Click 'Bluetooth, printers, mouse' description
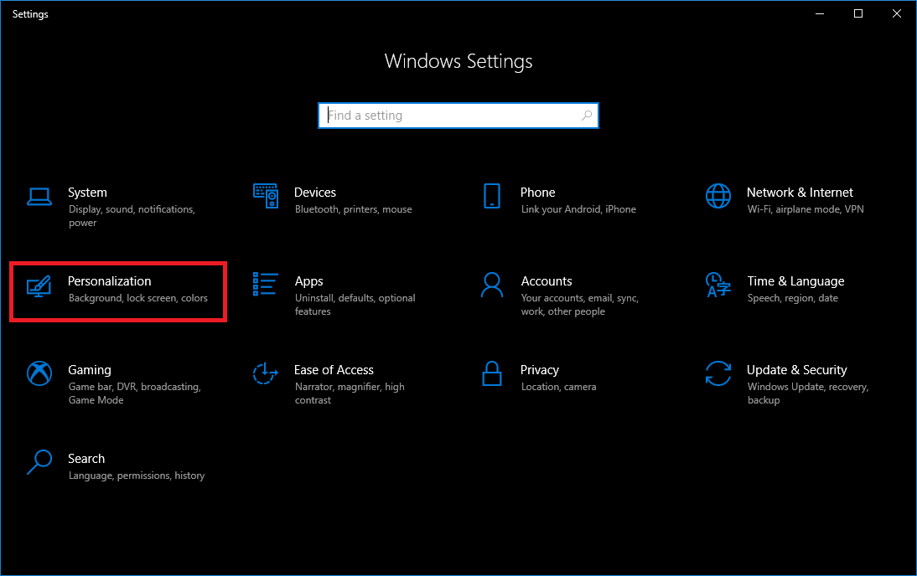Screen dimensions: 917x576 [353, 209]
